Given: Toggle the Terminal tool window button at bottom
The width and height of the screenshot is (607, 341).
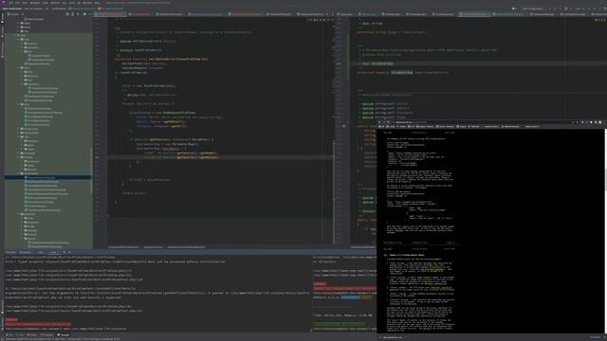Looking at the screenshot, I should [x=64, y=334].
